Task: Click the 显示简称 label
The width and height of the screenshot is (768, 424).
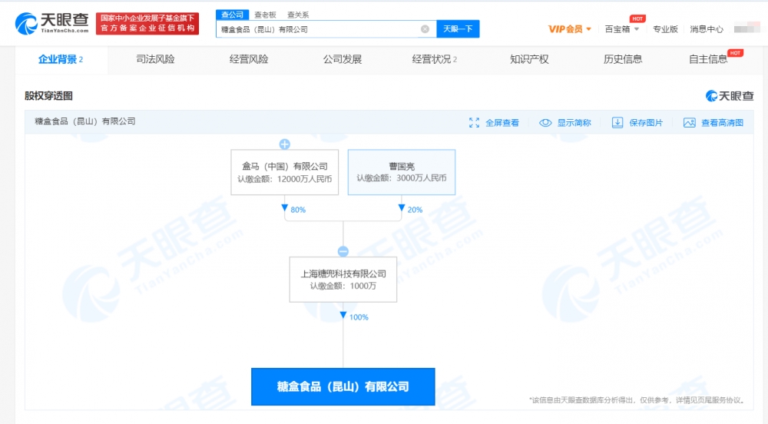Action: [574, 123]
